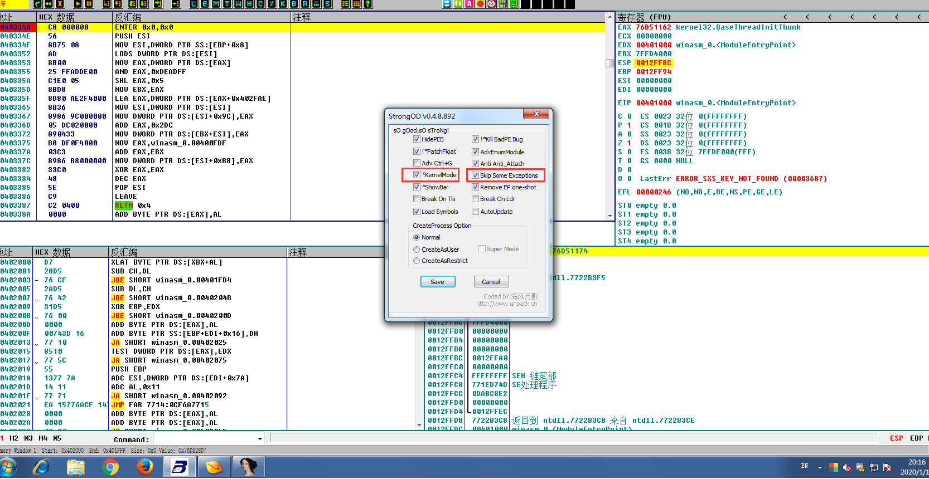Screen dimensions: 929x479
Task: Run the program with the play icon
Action: tap(78, 4)
